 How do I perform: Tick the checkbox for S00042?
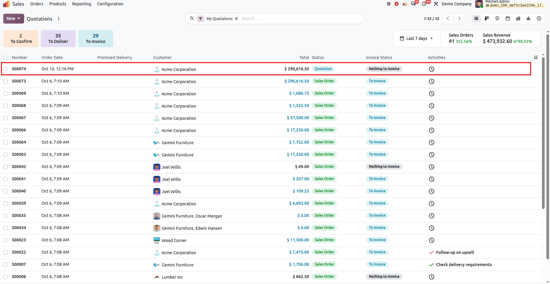point(5,167)
